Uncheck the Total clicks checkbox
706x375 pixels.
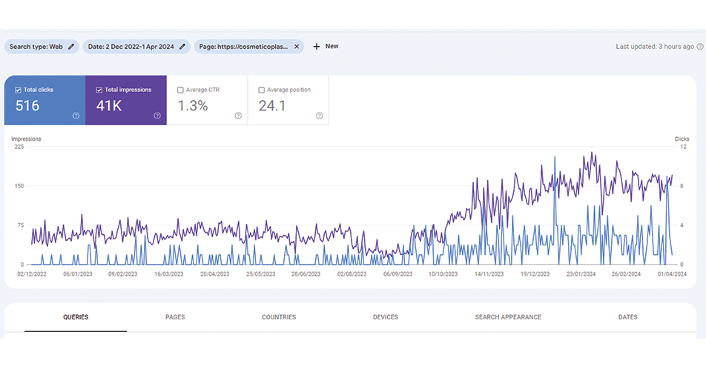tap(18, 90)
